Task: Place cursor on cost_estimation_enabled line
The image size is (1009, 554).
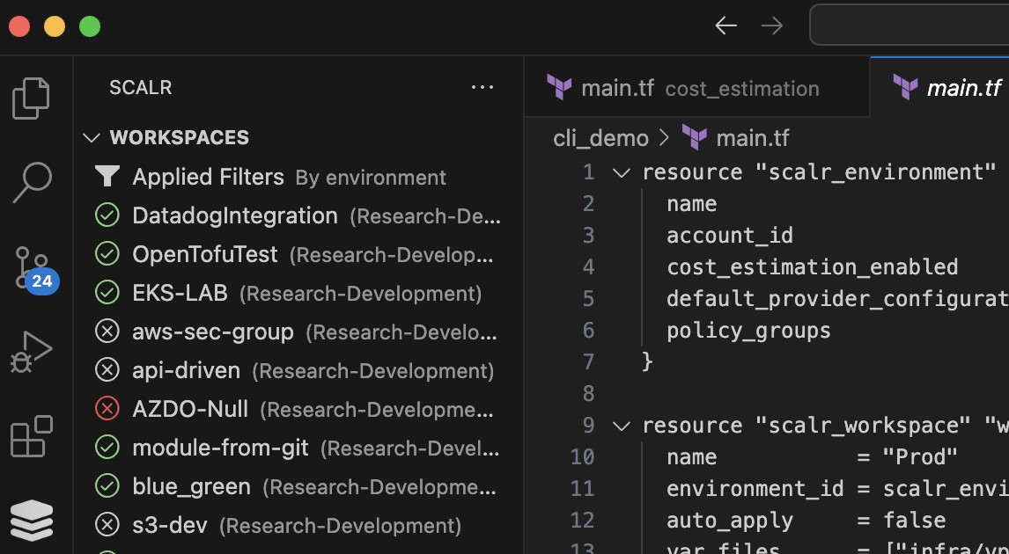Action: 812,266
